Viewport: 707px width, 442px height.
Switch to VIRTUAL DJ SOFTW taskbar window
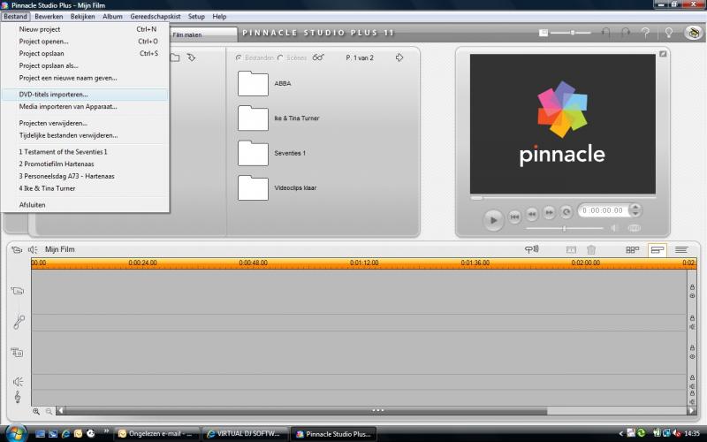point(244,433)
